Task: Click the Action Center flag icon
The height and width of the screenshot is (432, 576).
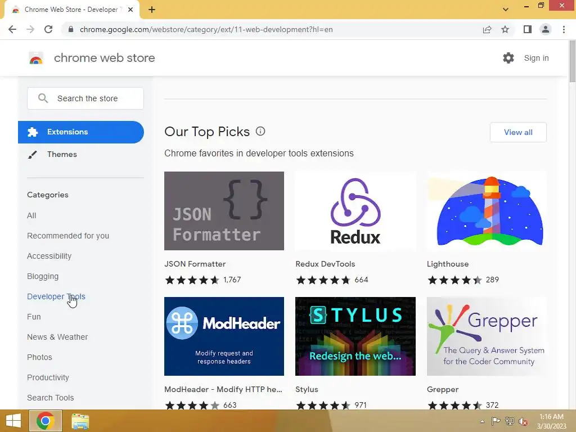Action: pos(496,421)
